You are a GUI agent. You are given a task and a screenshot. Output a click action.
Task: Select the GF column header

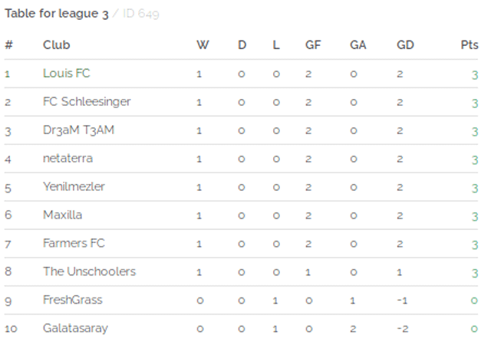click(313, 44)
